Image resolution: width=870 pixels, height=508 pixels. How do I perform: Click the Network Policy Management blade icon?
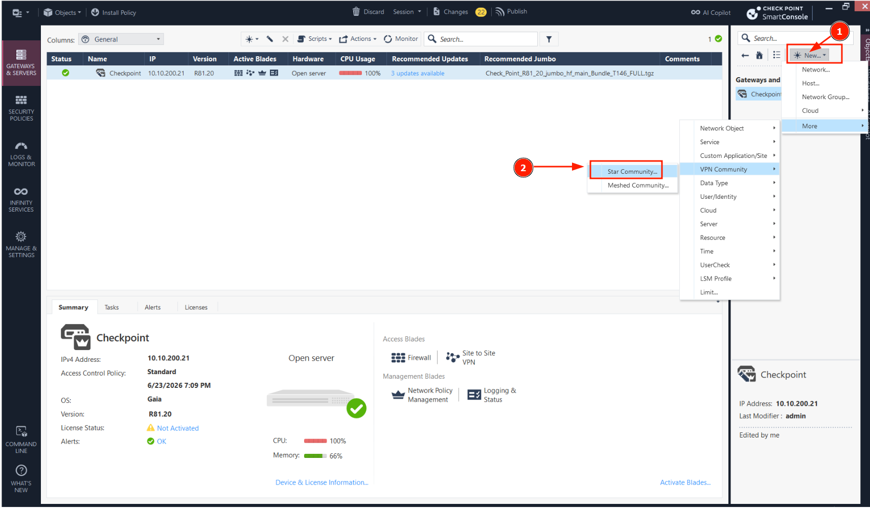tap(398, 395)
